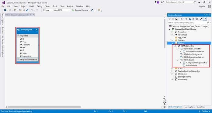The image size is (212, 113).
Task: Click the Start debugging play icon
Action: pyautogui.click(x=73, y=10)
